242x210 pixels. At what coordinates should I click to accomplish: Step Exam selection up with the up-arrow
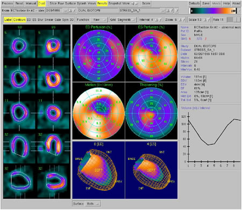[x=70, y=11]
